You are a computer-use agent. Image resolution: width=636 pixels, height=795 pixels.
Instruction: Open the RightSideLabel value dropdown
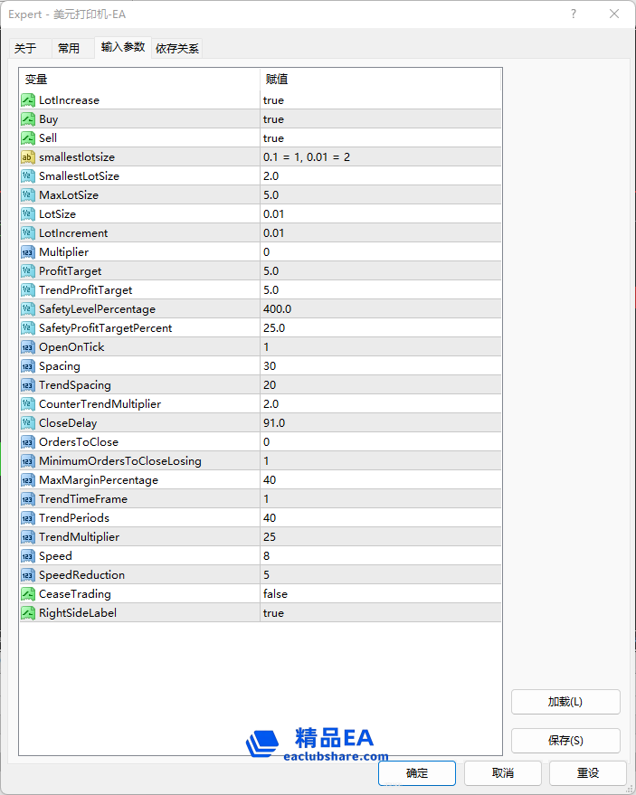point(380,613)
